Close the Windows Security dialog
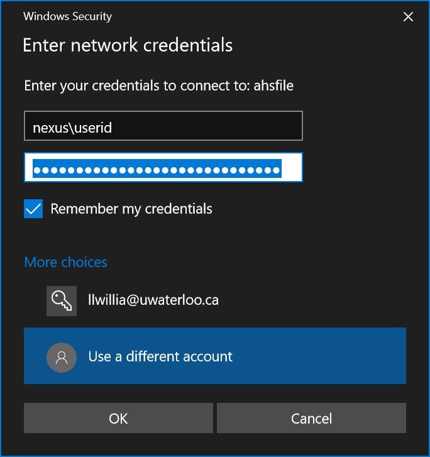 [x=408, y=17]
